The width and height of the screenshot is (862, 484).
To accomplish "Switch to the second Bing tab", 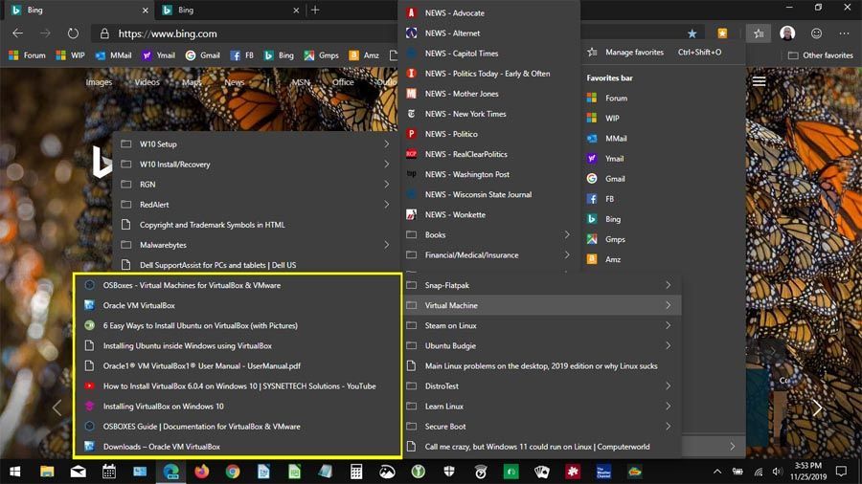I will pos(228,10).
